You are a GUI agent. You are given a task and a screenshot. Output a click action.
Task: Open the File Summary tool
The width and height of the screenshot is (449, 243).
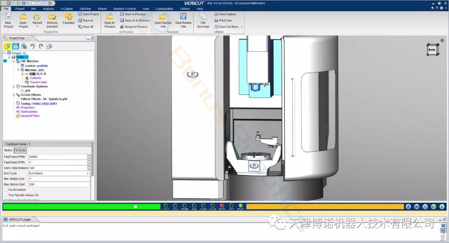pyautogui.click(x=203, y=17)
